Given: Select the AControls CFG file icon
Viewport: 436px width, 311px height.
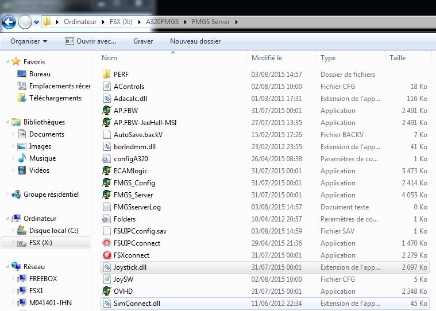Looking at the screenshot, I should click(x=107, y=87).
